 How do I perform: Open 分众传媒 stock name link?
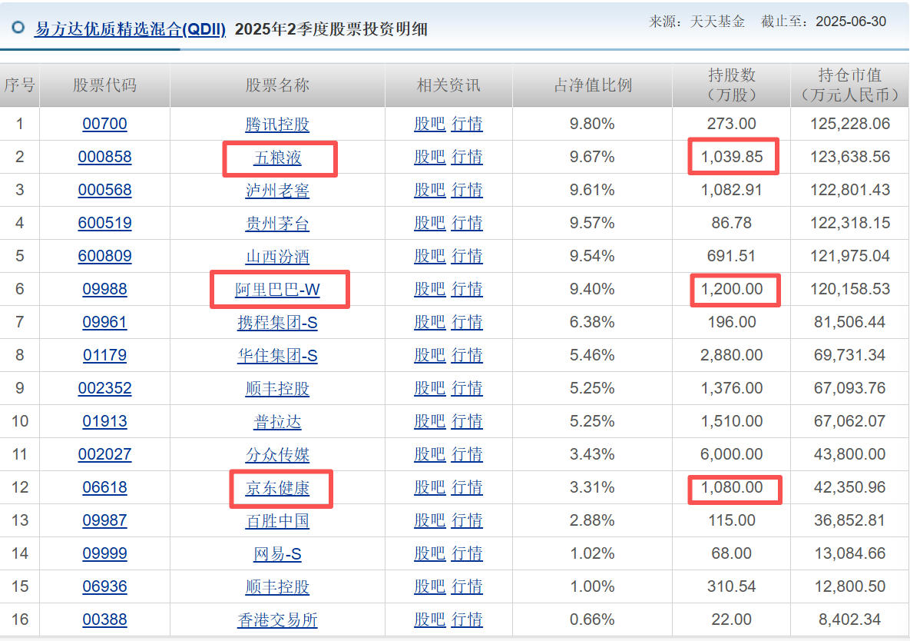(x=277, y=455)
